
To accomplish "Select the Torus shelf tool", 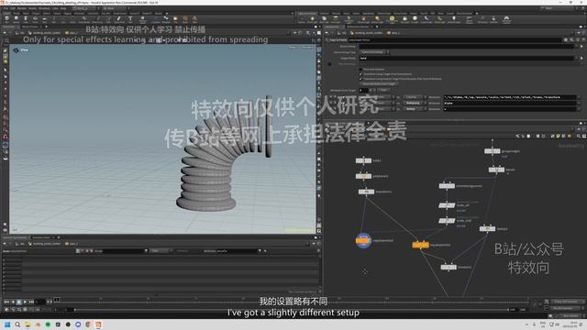I will click(35, 18).
